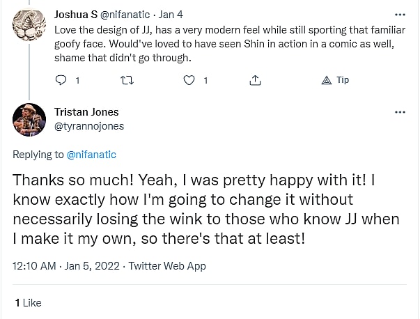Click the share icon on Joshua's tweet
Viewport: 420px width, 319px height.
(255, 80)
